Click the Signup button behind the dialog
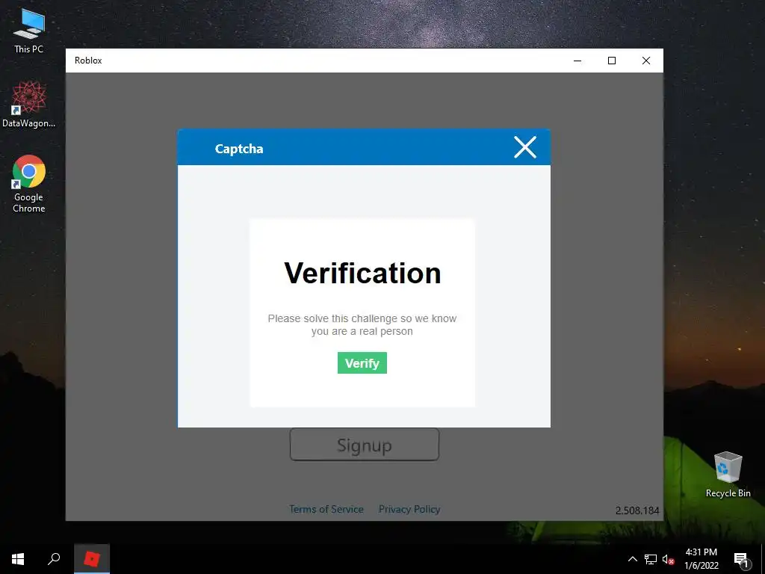Image resolution: width=765 pixels, height=574 pixels. coord(365,444)
